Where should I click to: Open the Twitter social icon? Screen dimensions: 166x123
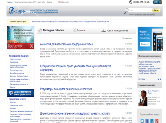click(x=142, y=121)
